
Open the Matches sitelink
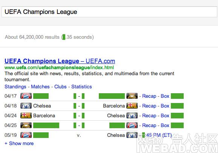tap(40, 86)
